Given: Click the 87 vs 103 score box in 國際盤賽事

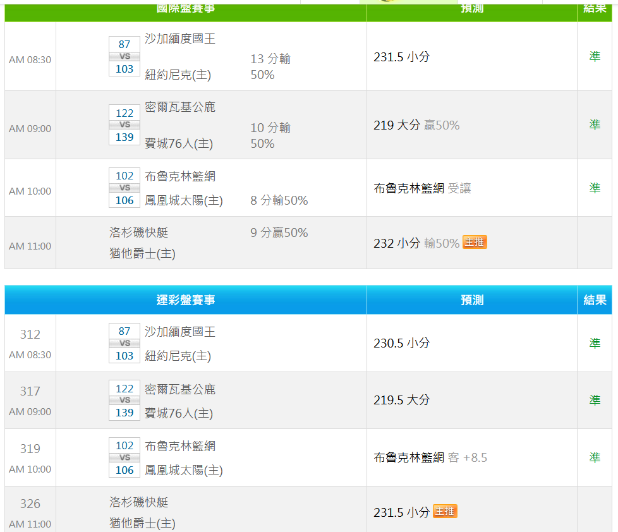Looking at the screenshot, I should (124, 56).
